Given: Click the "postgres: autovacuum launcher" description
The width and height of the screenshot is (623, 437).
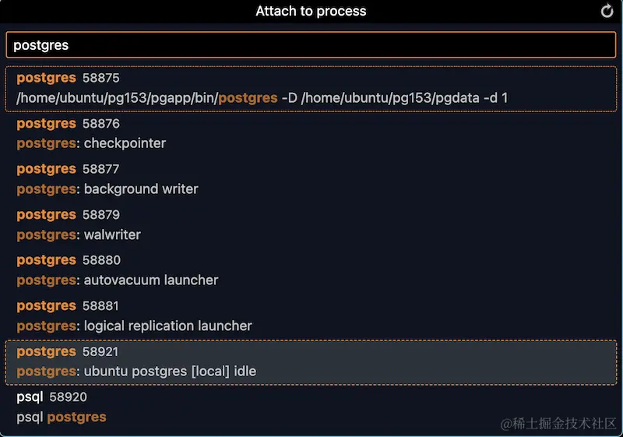Looking at the screenshot, I should pyautogui.click(x=118, y=280).
